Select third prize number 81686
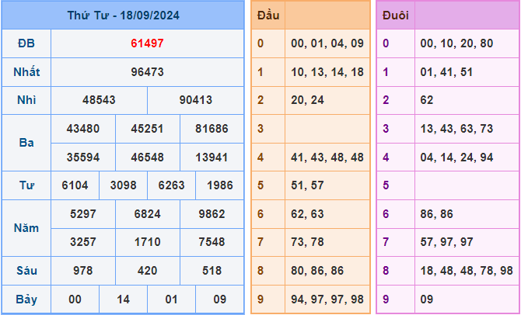Image resolution: width=521 pixels, height=315 pixels. coord(212,129)
